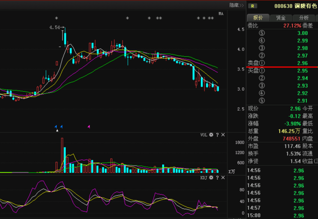Select buy level ③ price 2.93
The height and width of the screenshot is (219, 318).
[x=303, y=86]
